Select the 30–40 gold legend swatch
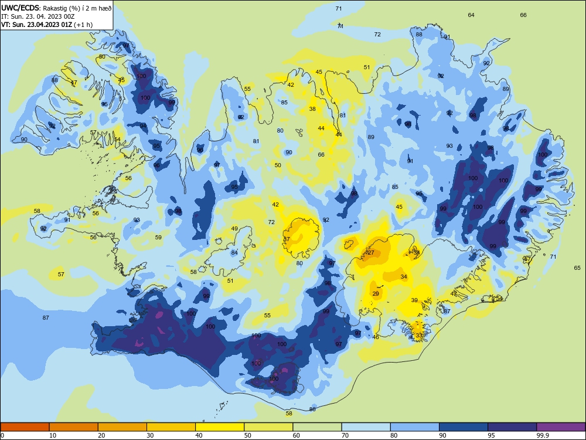Screen dimensions: 586x440 tap(171, 427)
